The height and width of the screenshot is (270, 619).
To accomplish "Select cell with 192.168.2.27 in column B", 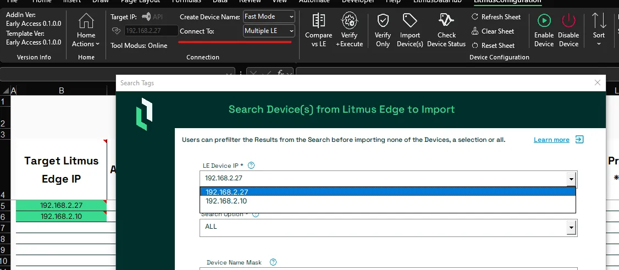I will tap(61, 205).
